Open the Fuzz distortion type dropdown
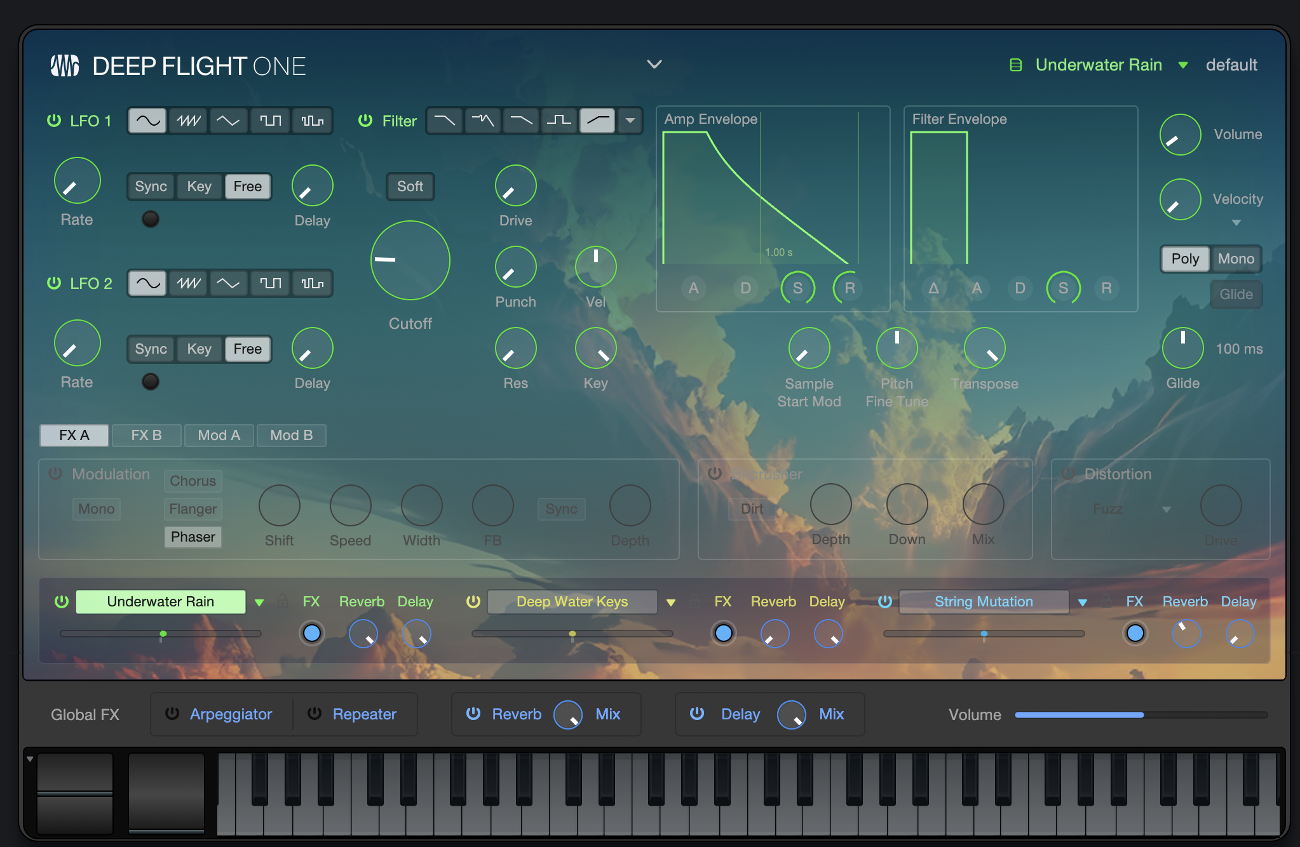Screen dimensions: 1300x847 click(1166, 509)
